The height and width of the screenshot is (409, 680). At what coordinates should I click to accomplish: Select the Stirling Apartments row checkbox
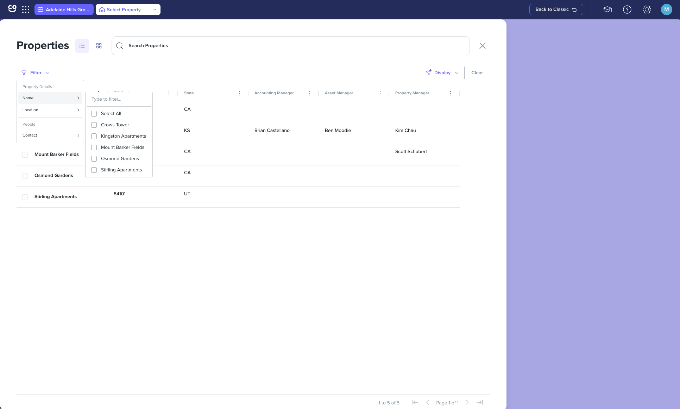[25, 197]
